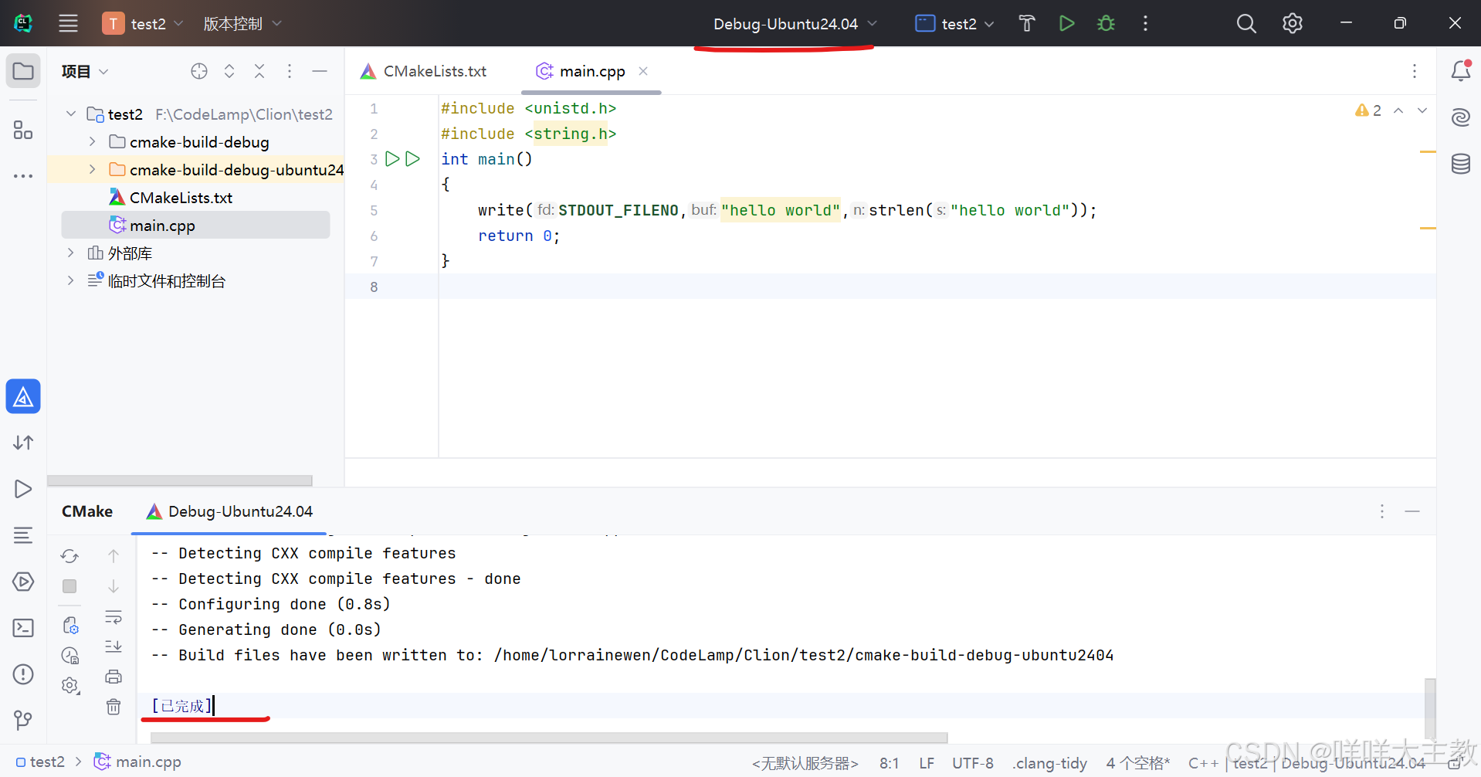Start debugging with the bug icon
Viewport: 1481px width, 777px height.
(x=1106, y=24)
